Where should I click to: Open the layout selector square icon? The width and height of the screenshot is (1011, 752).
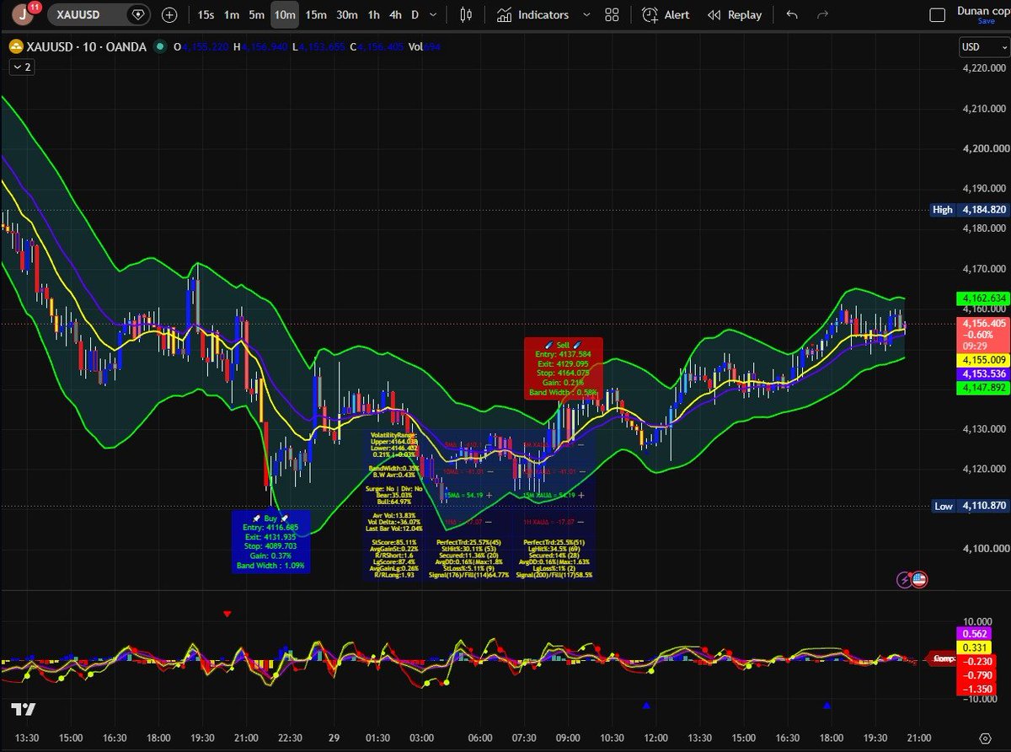pyautogui.click(x=937, y=14)
